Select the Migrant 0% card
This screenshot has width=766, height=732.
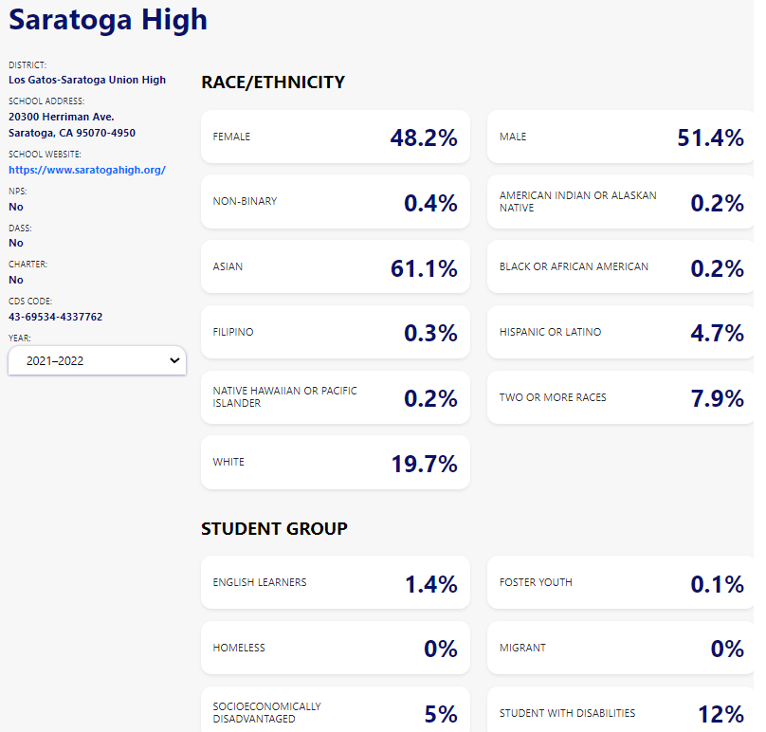621,649
